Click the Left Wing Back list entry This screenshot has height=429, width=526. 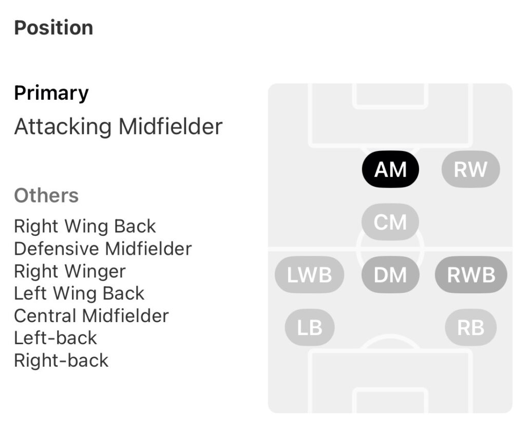point(80,293)
